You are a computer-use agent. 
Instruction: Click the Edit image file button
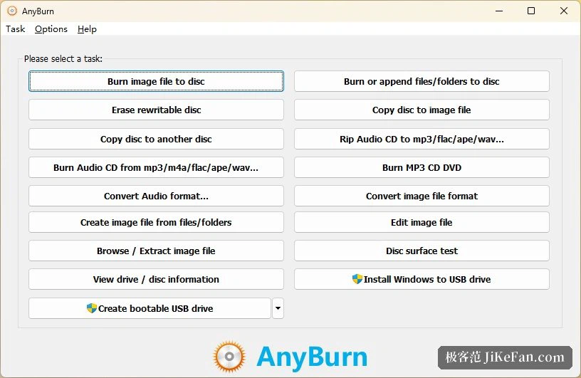422,222
